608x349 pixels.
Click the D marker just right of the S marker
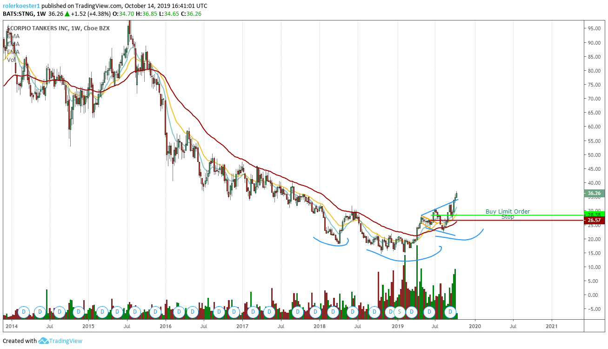click(x=411, y=311)
